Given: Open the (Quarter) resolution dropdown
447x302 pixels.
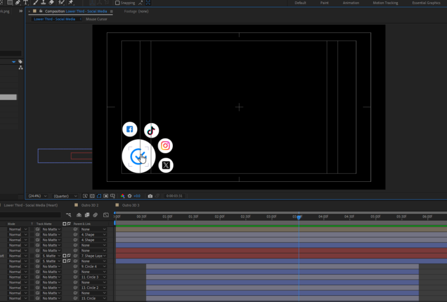Looking at the screenshot, I should (x=65, y=196).
